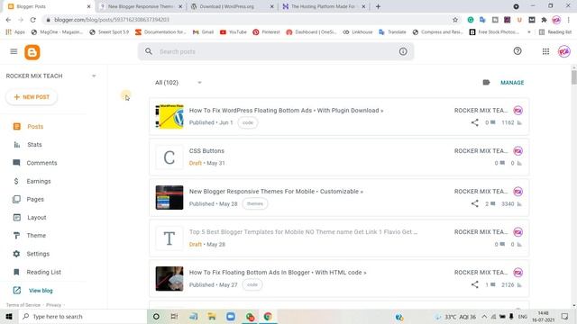
Task: Open the WordPress Floating Ads post thumbnail
Action: [169, 116]
